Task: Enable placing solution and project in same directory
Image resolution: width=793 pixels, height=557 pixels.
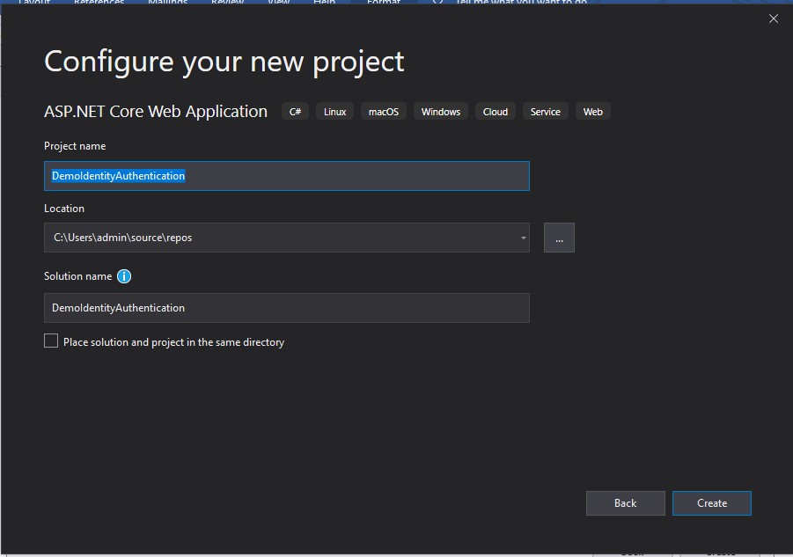Action: 51,341
